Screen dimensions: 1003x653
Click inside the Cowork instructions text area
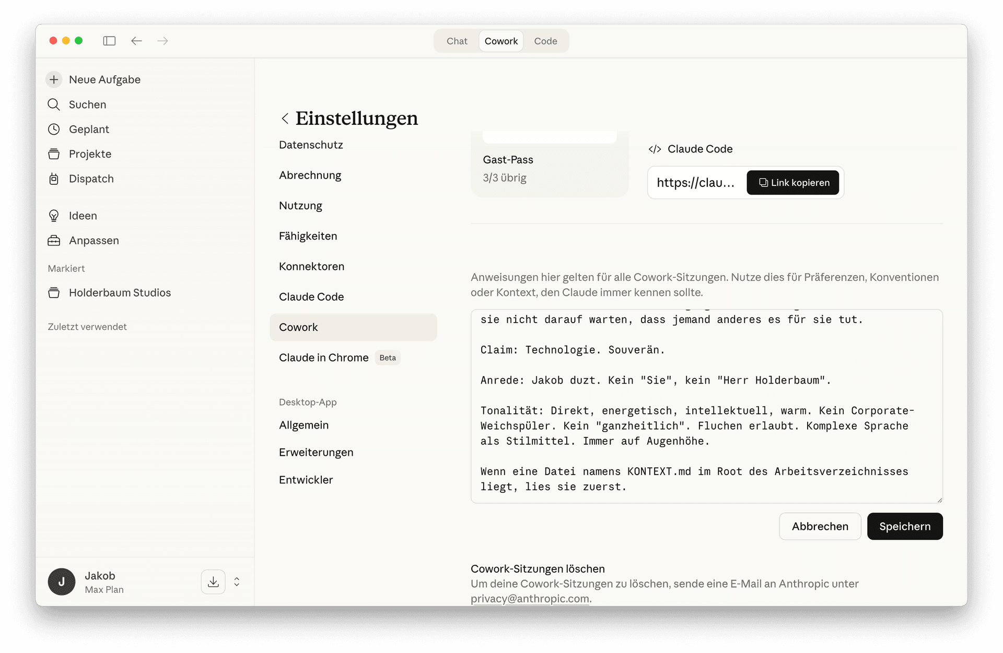(707, 407)
